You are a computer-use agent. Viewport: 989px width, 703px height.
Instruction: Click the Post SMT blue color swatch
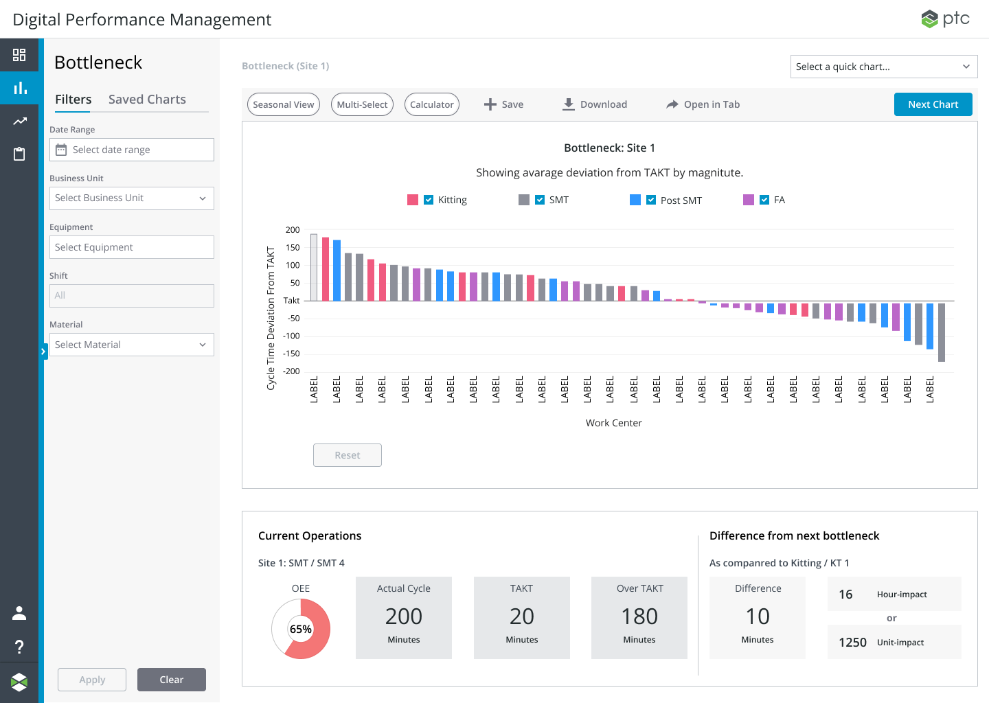635,200
